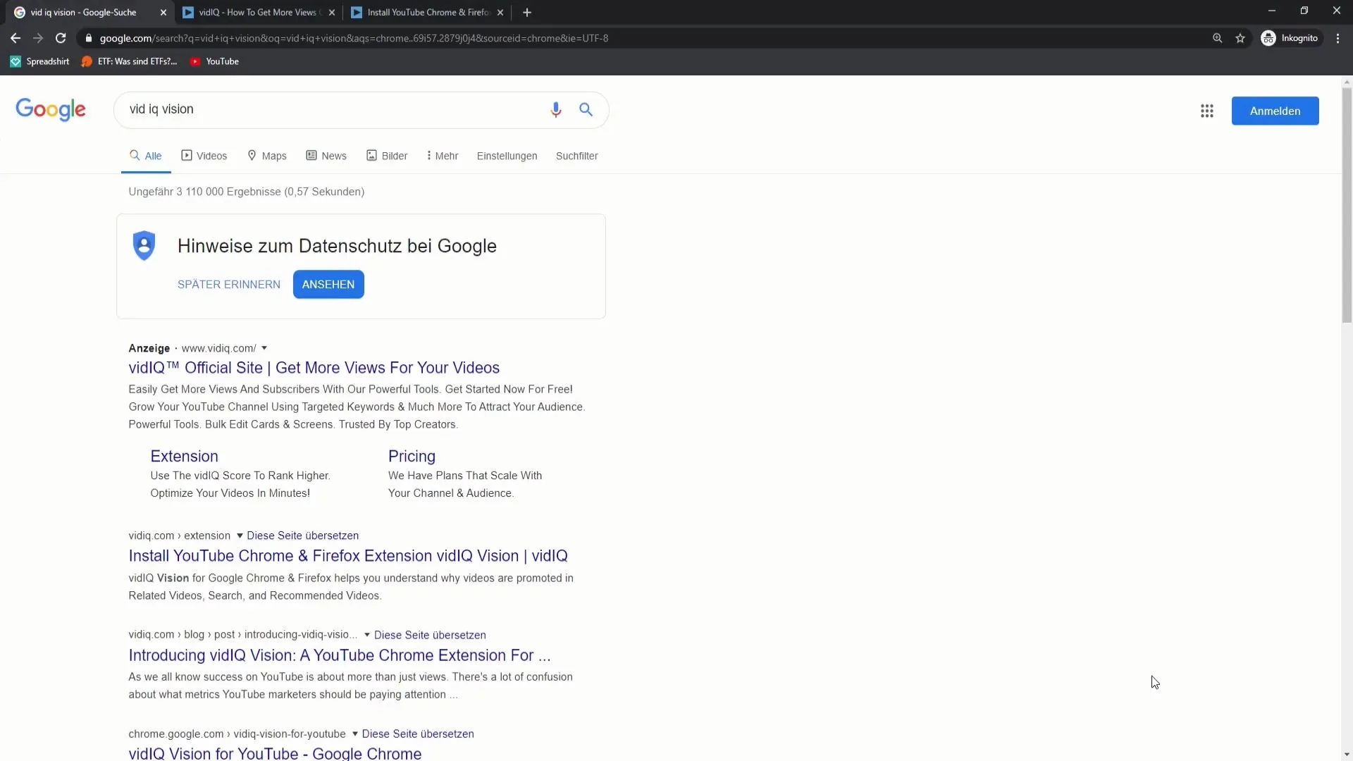This screenshot has height=761, width=1353.
Task: Open the Inkognito profile indicator
Action: [1290, 38]
